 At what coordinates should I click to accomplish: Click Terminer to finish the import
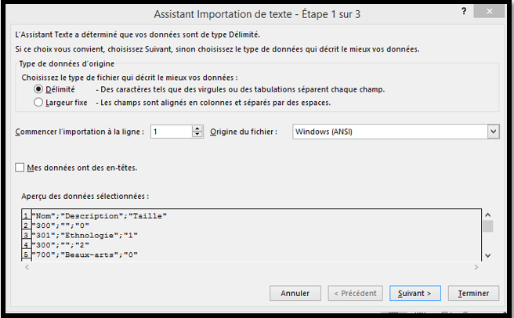pos(473,293)
